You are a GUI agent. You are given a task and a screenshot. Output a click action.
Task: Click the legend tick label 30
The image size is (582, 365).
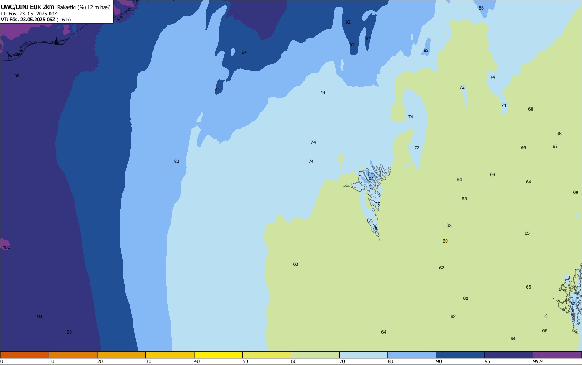click(148, 361)
